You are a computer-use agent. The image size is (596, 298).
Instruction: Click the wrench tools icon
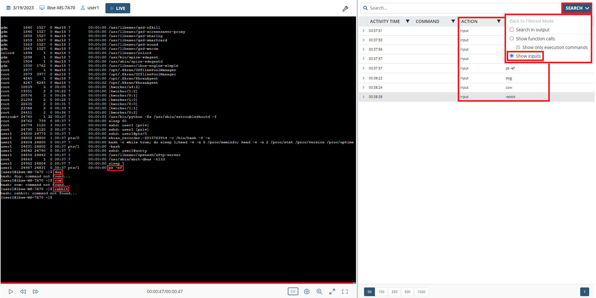[345, 9]
